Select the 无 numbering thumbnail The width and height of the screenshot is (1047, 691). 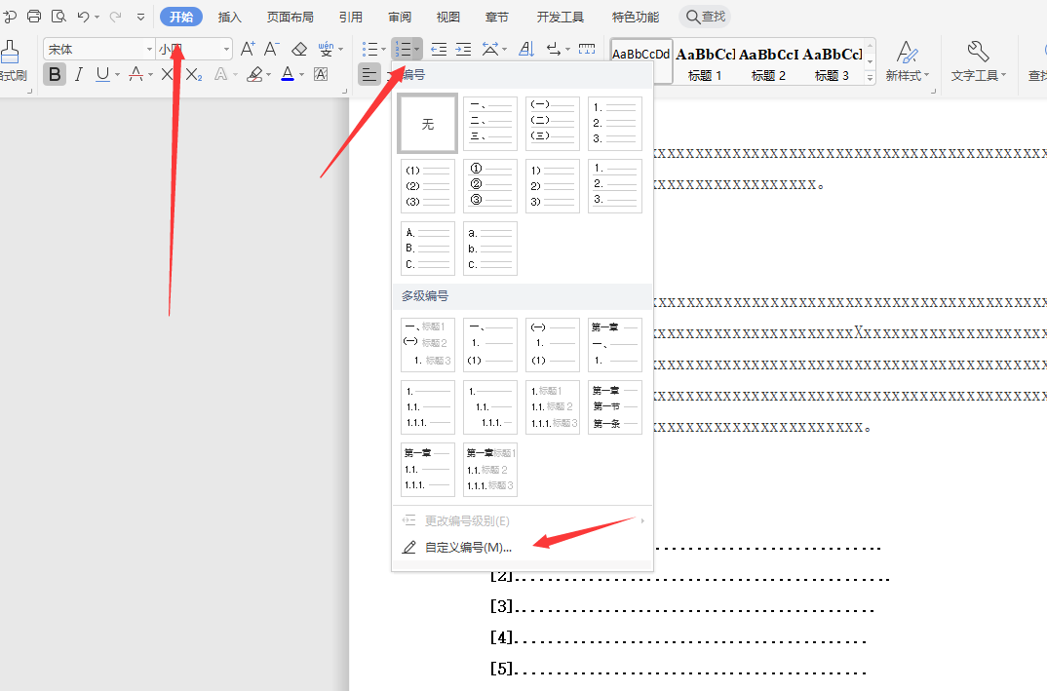[427, 124]
